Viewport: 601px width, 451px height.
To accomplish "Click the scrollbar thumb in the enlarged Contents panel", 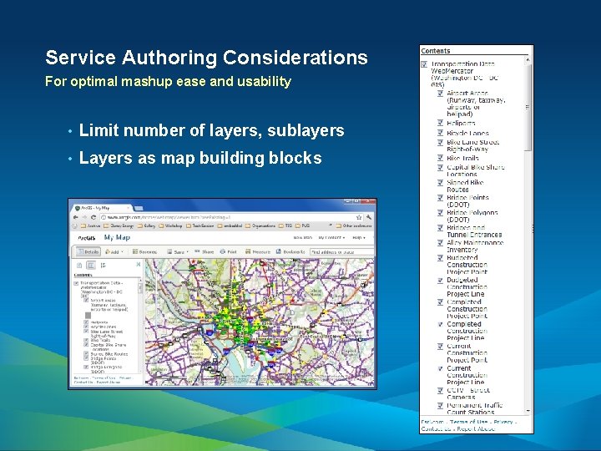I will [x=528, y=108].
